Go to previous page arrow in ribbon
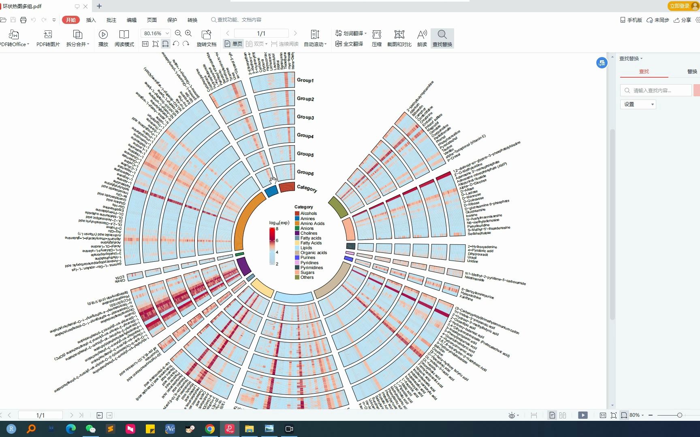Screen dimensions: 700x437 (228, 33)
